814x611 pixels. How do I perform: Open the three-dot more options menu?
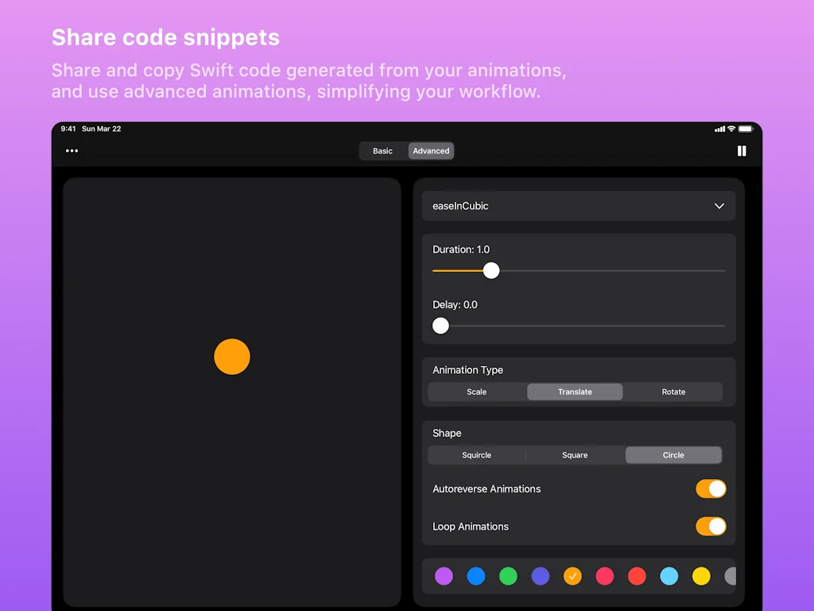click(x=72, y=151)
